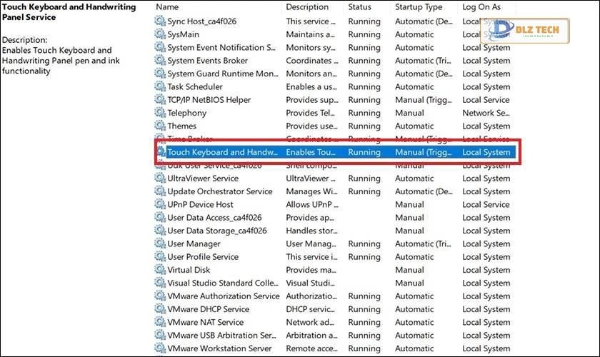The height and width of the screenshot is (357, 600).
Task: Click the VMware NAT Service gear icon
Action: (x=159, y=322)
